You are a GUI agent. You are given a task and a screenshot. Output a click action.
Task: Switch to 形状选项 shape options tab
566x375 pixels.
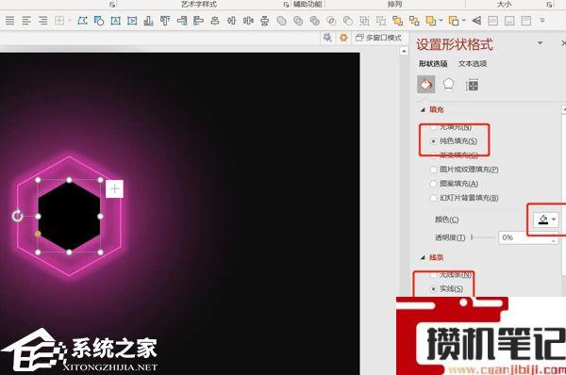coord(433,64)
